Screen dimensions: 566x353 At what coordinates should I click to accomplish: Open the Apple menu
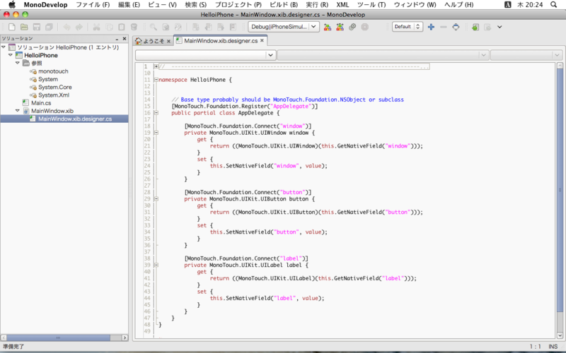point(12,4)
